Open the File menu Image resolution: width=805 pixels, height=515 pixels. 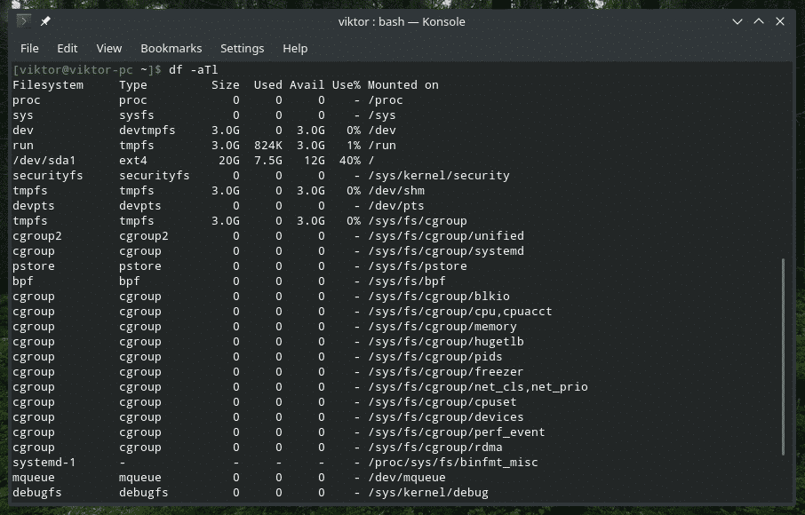pos(29,48)
